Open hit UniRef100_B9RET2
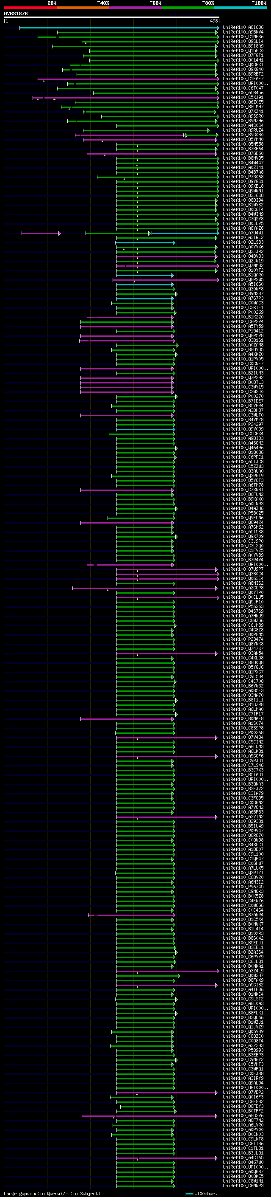The image size is (271, 1197). point(243,74)
